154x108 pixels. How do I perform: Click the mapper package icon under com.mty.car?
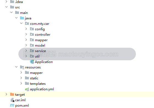[32, 40]
